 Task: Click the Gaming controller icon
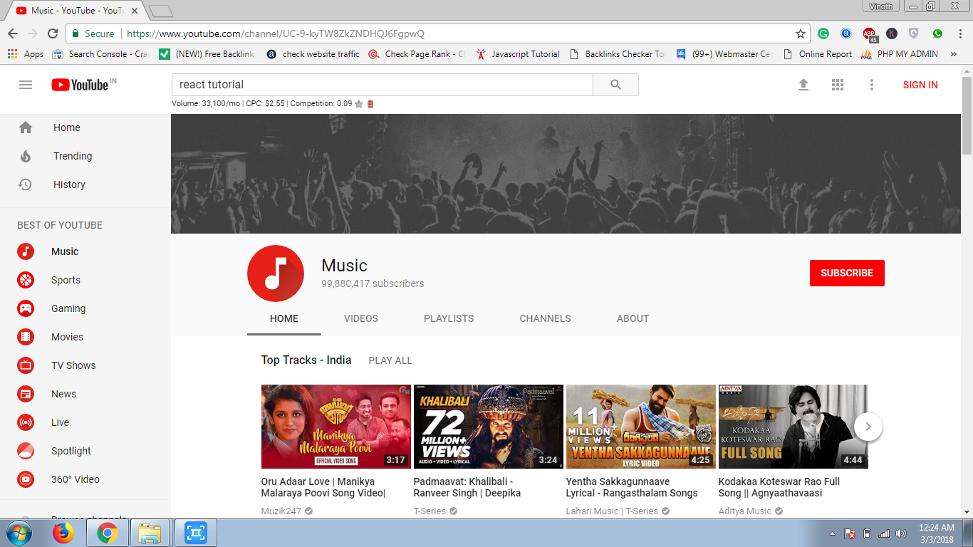pos(26,308)
